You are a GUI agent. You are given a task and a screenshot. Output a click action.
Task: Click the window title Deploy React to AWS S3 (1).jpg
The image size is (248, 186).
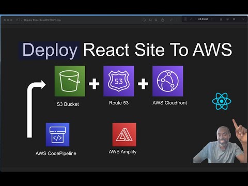42,20
